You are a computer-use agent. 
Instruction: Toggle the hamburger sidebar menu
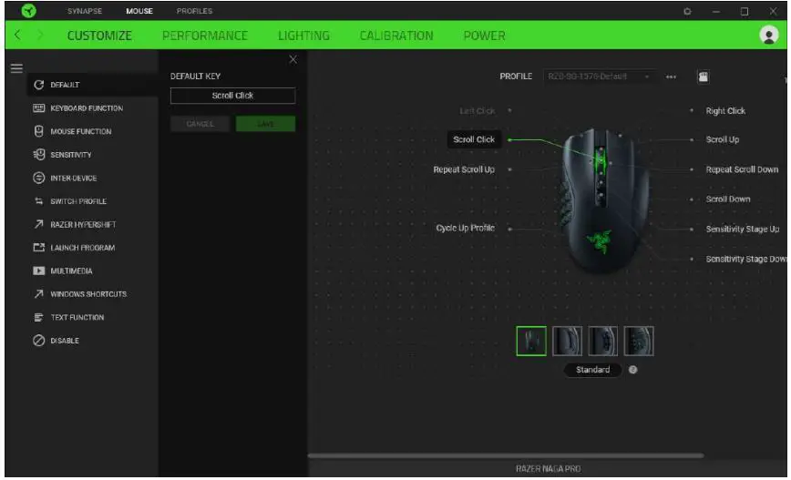coord(16,68)
